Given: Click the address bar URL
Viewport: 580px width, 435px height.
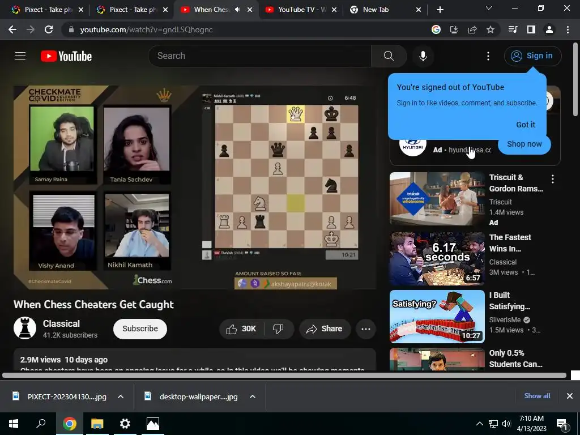Looking at the screenshot, I should (x=146, y=29).
